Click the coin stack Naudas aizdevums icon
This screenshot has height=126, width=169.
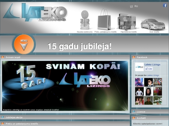tap(85, 20)
